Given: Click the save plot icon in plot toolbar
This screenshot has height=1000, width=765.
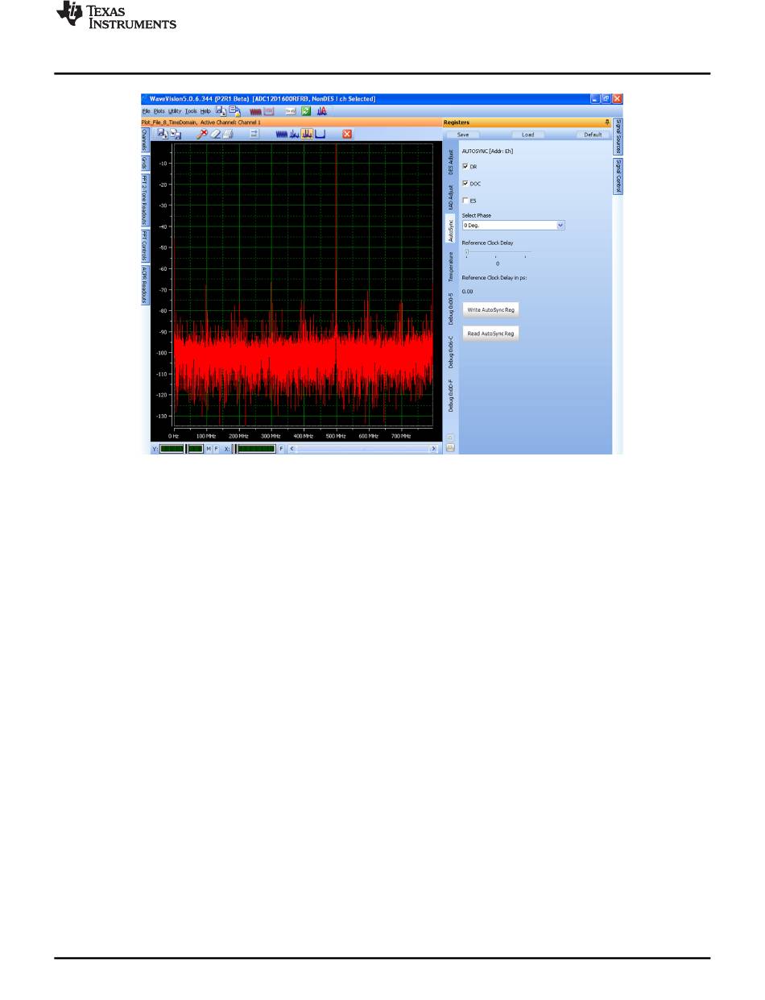Looking at the screenshot, I should pos(162,134).
